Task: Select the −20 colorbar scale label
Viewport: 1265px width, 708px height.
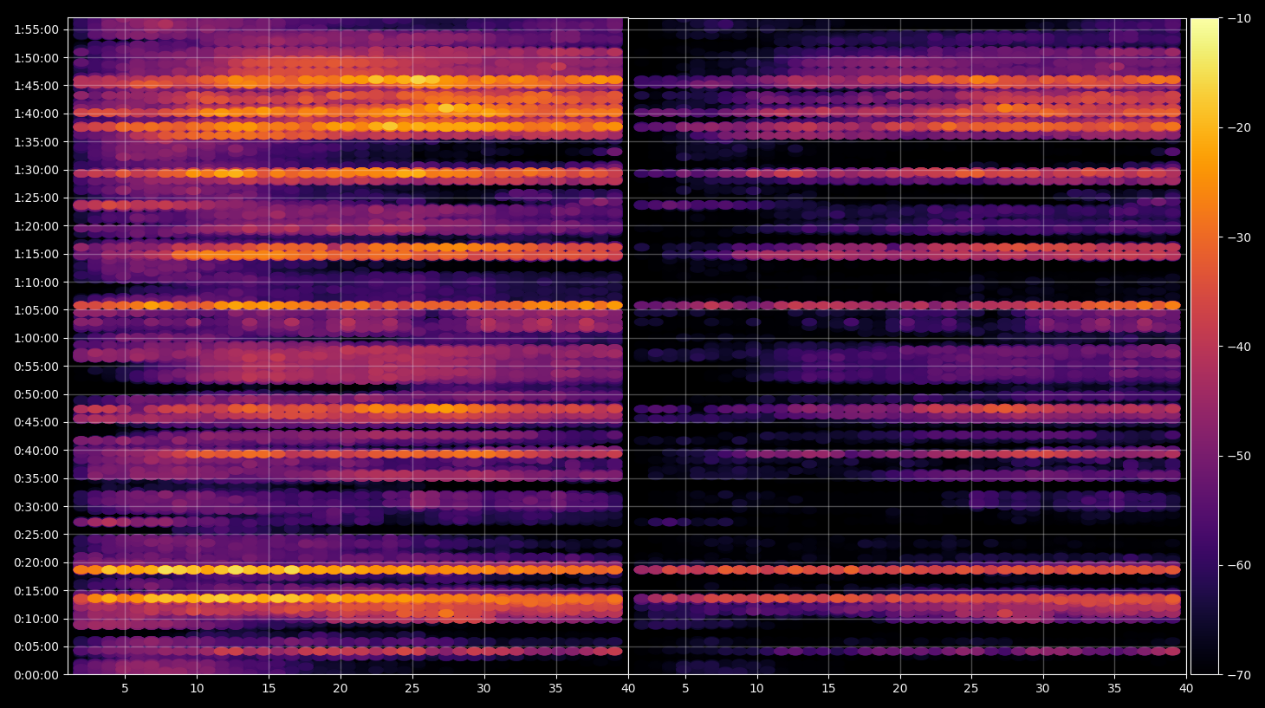Action: point(1239,127)
